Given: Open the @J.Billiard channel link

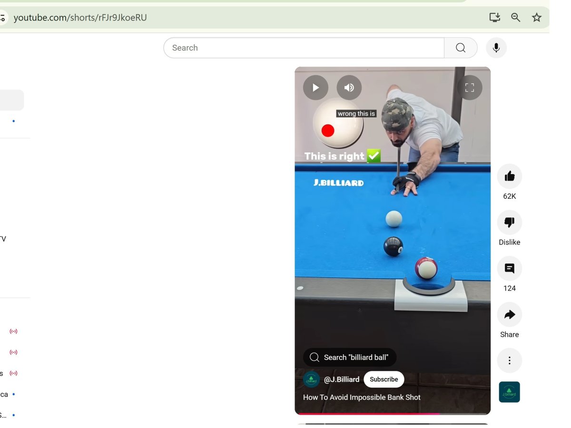Looking at the screenshot, I should click(341, 379).
